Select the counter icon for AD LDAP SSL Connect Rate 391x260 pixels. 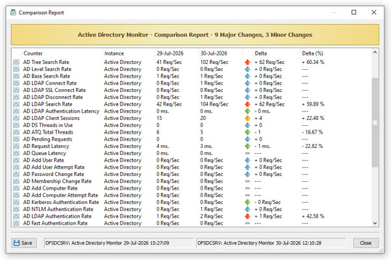16,90
